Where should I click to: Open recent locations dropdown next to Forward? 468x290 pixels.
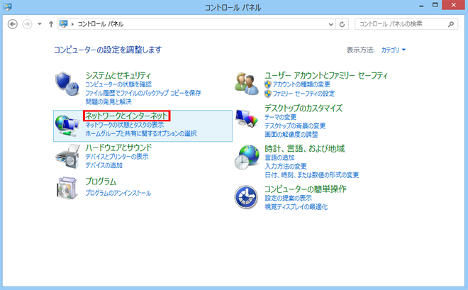[x=40, y=24]
